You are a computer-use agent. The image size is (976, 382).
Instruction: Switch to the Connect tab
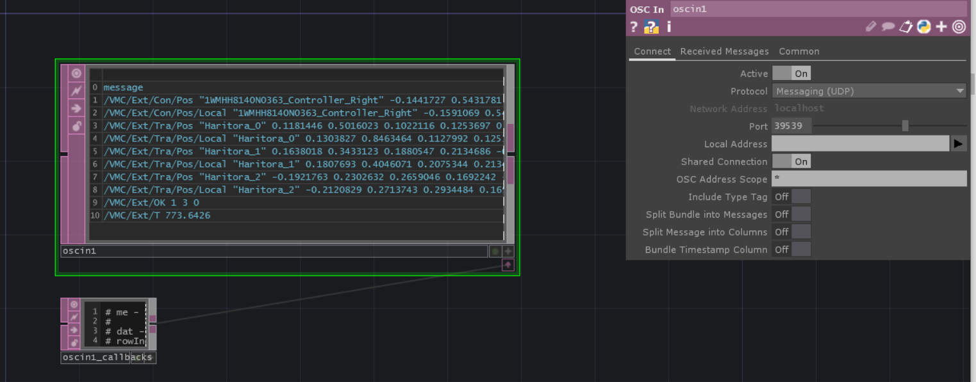tap(652, 51)
